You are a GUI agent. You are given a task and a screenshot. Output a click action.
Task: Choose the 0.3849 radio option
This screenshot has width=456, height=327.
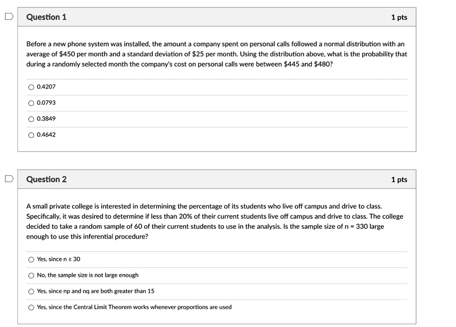(31, 119)
